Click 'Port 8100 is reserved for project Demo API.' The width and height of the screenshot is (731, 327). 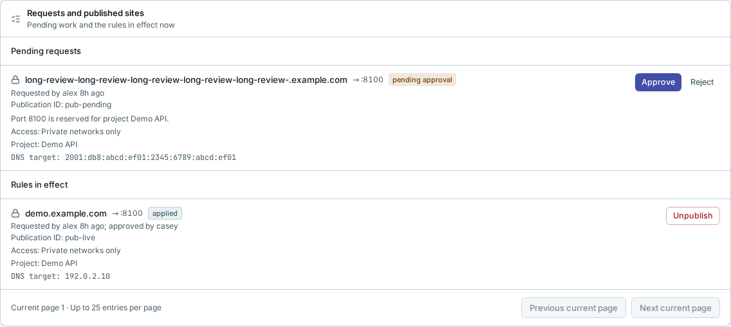90,119
